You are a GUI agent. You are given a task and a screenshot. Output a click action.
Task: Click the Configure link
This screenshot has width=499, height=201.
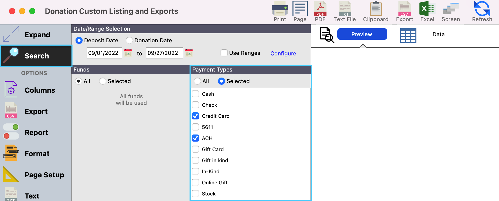click(x=283, y=53)
